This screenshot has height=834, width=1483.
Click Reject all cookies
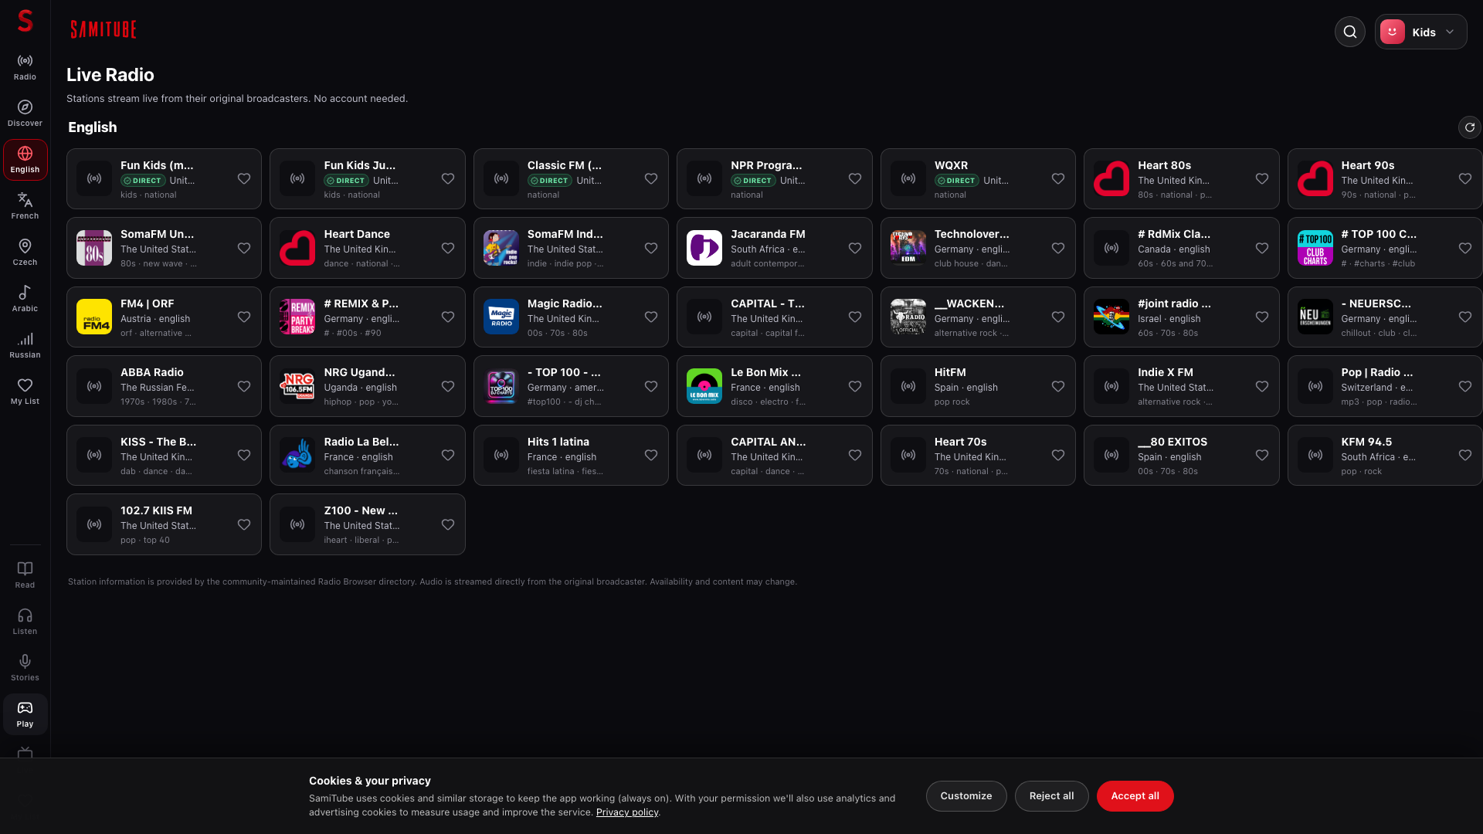point(1051,796)
